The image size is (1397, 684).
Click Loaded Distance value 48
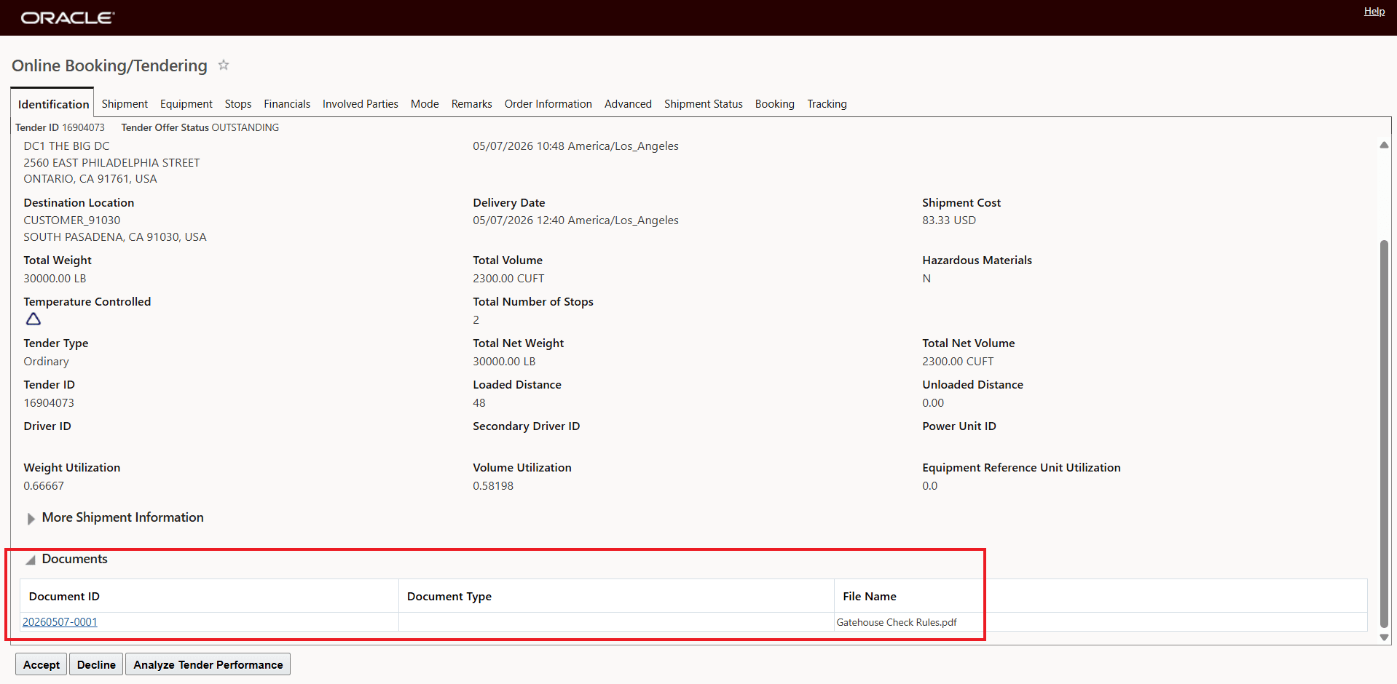click(479, 403)
